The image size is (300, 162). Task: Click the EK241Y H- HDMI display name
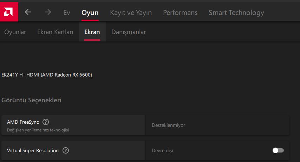47,75
